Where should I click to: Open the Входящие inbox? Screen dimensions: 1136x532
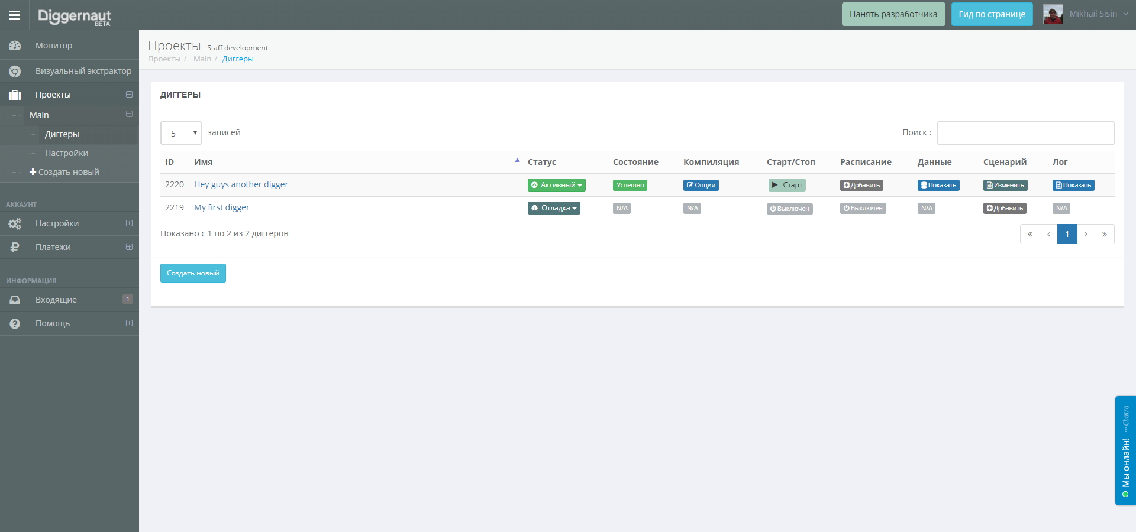click(69, 300)
